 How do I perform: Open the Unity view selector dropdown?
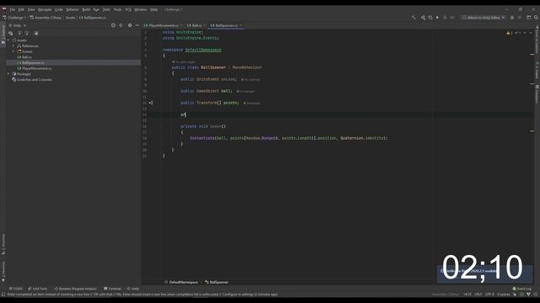17,25
